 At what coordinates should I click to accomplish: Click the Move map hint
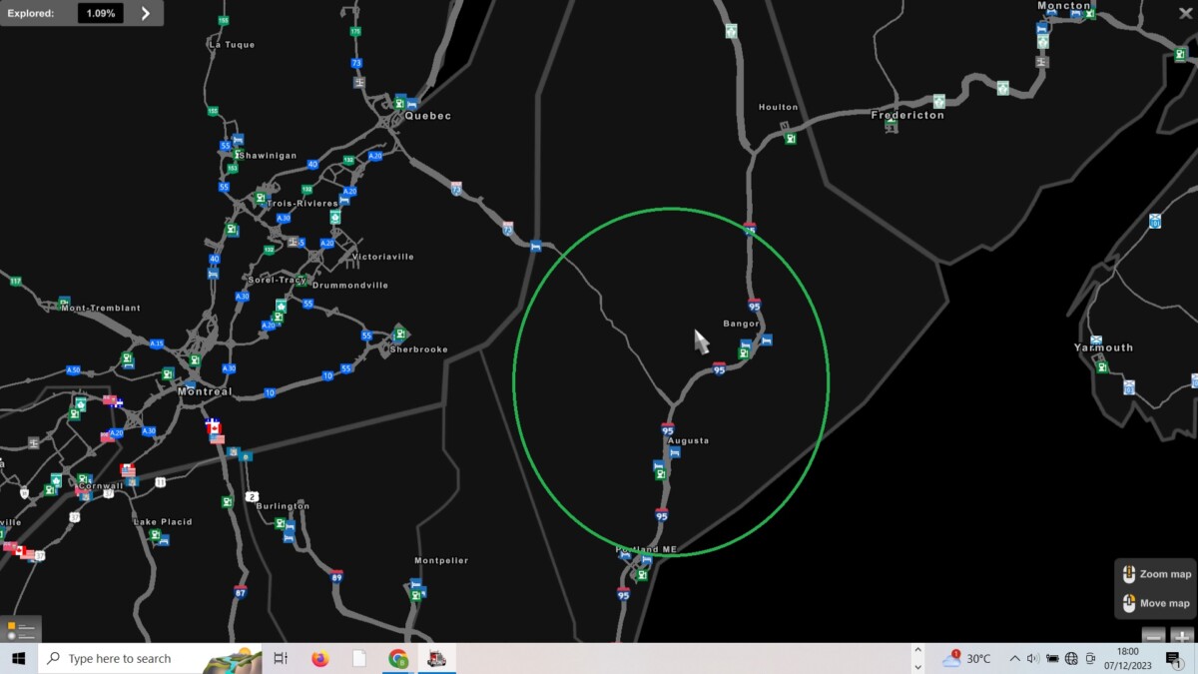[1156, 603]
